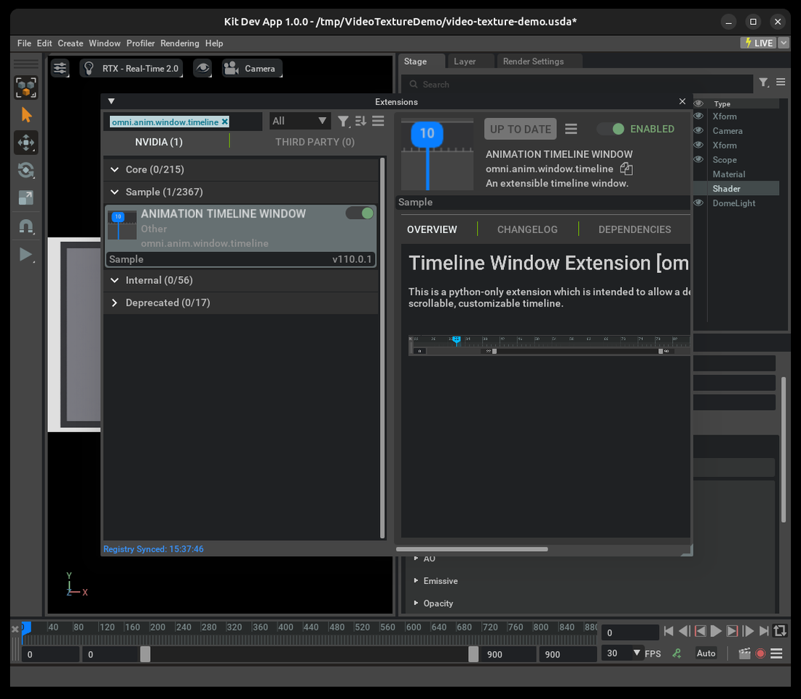Toggle visibility eye of DomeLight prim

pyautogui.click(x=698, y=203)
